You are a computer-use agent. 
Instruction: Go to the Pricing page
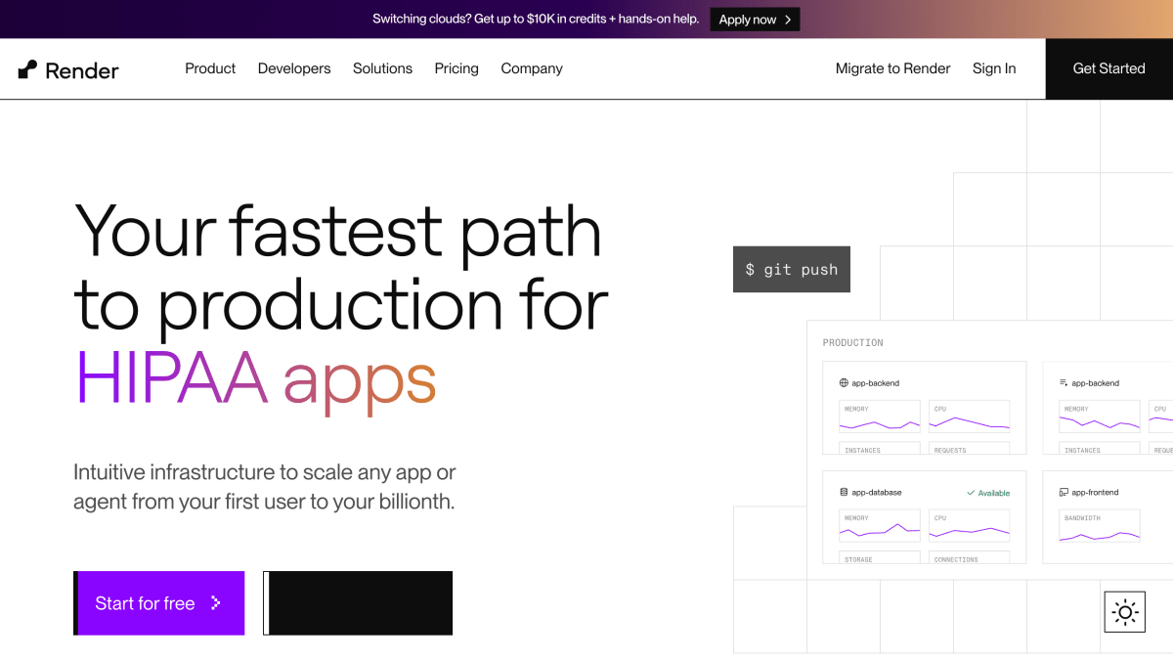pos(456,68)
